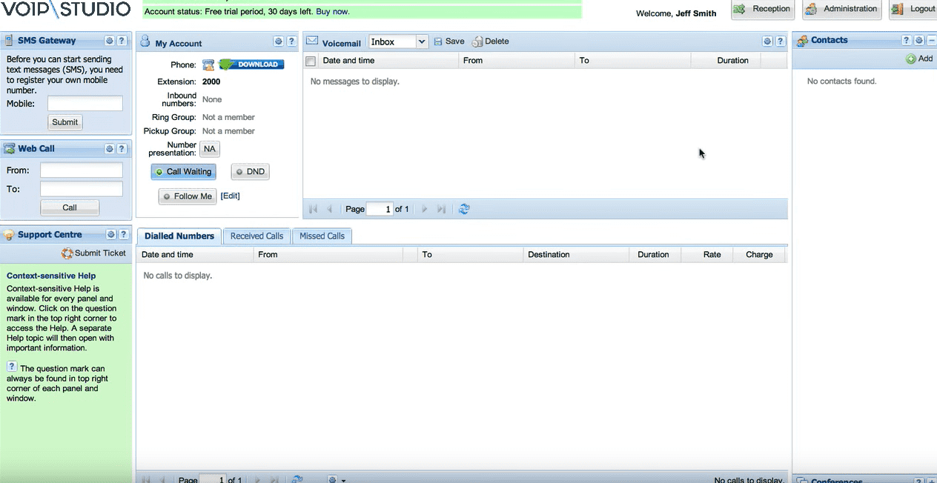
Task: Click the green Download phone icon
Action: (x=251, y=64)
